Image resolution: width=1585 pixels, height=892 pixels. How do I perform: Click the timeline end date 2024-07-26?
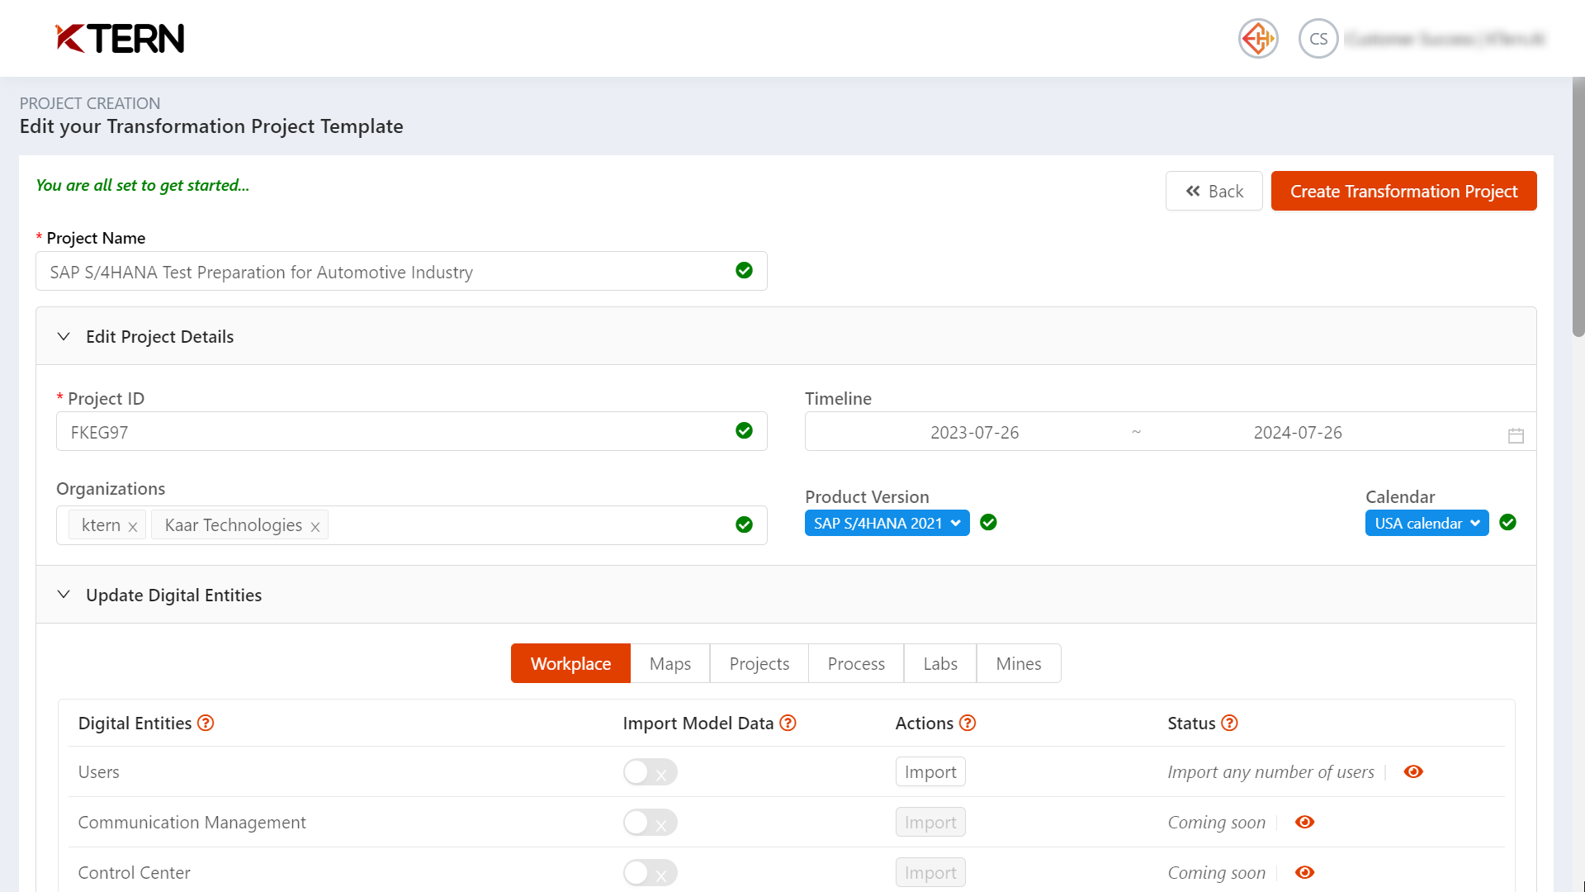click(x=1298, y=432)
